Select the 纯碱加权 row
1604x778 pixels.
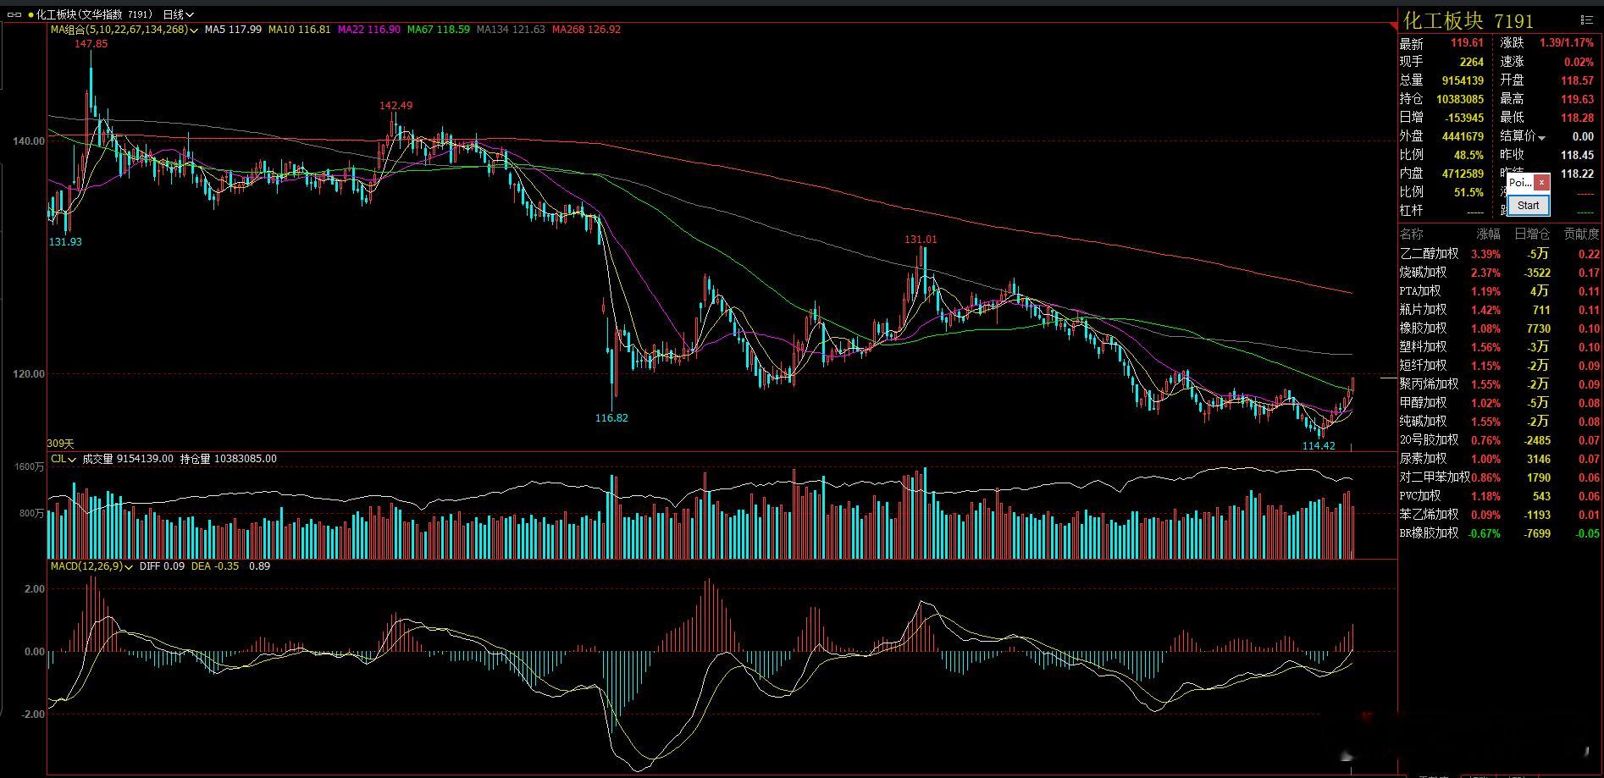click(1500, 422)
